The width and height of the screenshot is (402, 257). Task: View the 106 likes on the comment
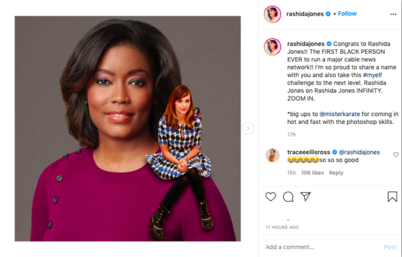312,173
